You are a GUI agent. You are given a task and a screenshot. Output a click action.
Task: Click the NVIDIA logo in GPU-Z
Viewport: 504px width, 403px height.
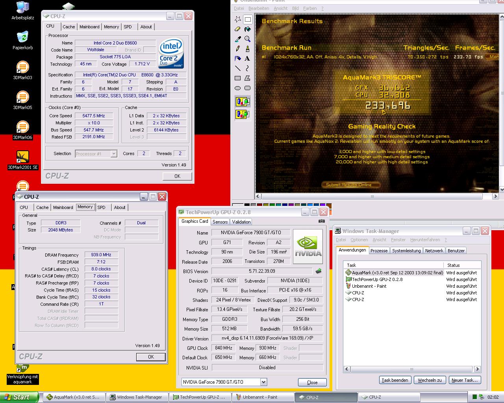pyautogui.click(x=308, y=246)
